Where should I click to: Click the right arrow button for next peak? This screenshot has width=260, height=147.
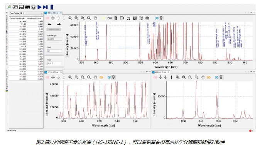[59, 24]
